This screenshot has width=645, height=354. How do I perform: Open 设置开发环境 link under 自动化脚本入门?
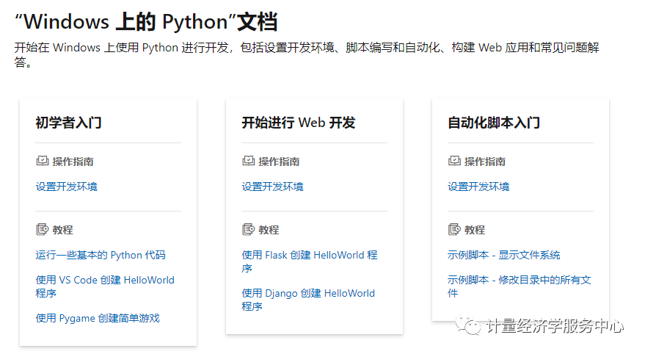[479, 187]
